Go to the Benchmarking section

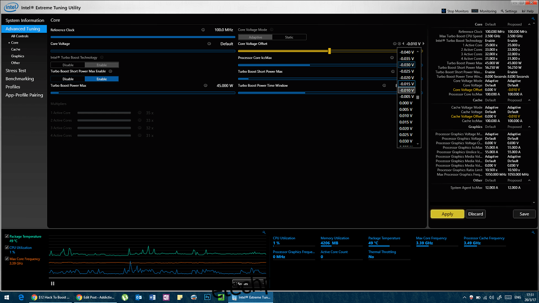[20, 79]
